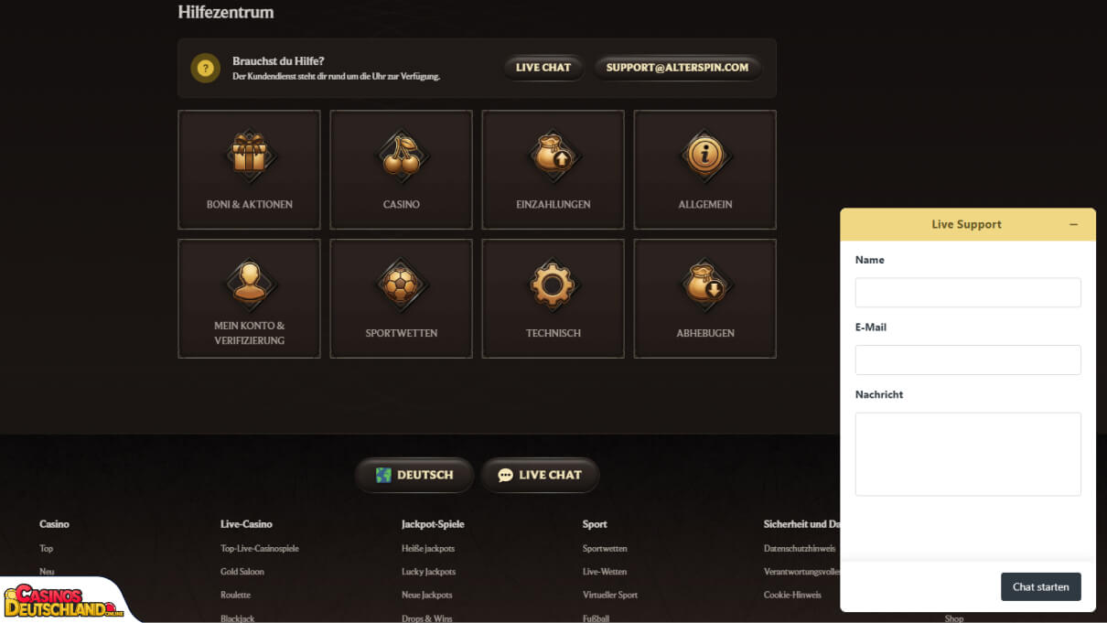Click the flag icon beside Deutsch

[x=383, y=475]
